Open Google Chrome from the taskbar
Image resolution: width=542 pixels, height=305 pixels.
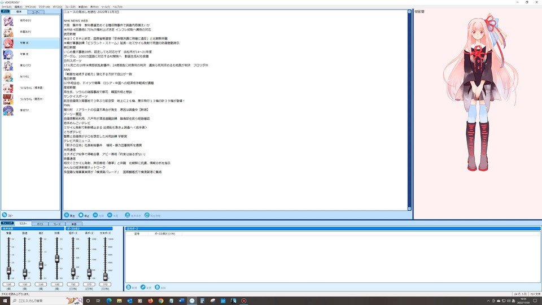tap(161, 301)
